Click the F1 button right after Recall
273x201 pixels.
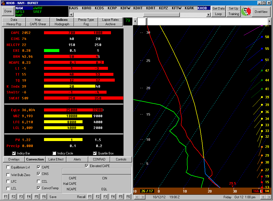coord(90,197)
